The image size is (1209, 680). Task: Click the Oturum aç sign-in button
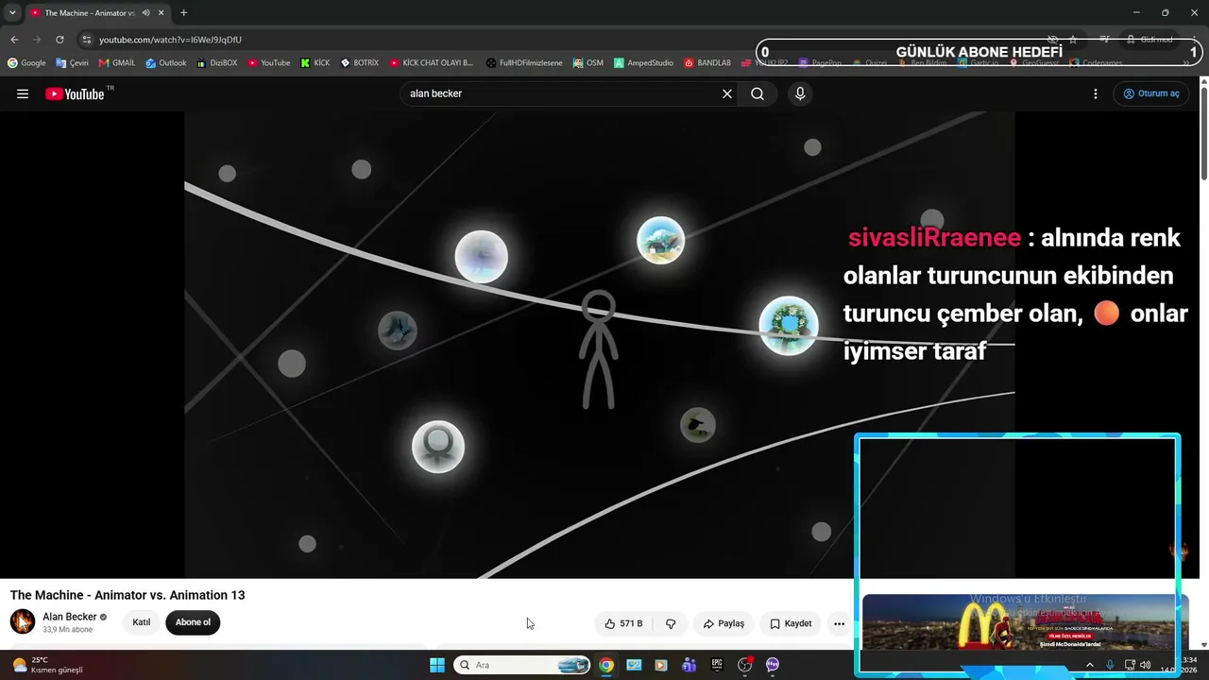point(1151,93)
